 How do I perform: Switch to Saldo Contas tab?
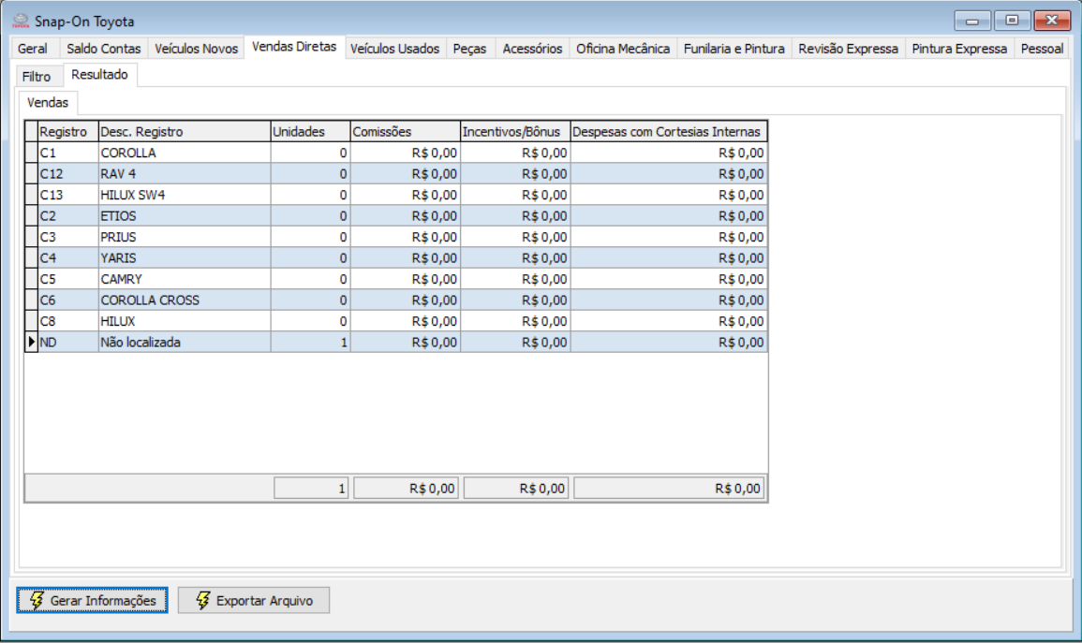[103, 49]
